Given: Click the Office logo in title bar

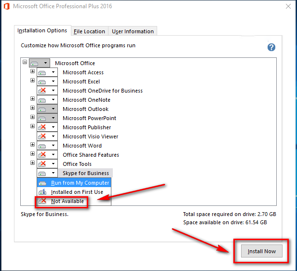Looking at the screenshot, I should coord(6,7).
